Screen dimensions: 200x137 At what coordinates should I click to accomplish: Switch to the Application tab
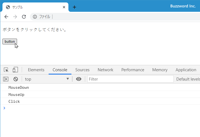click(186, 70)
